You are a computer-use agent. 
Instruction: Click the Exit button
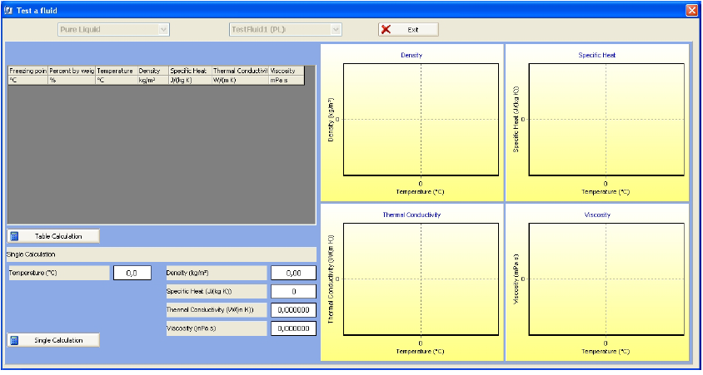click(408, 30)
